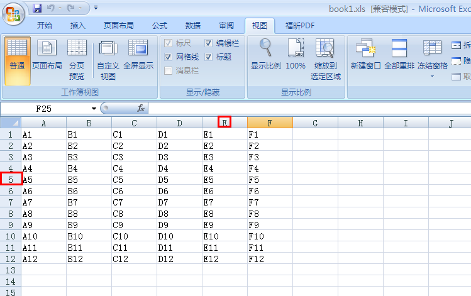The height and width of the screenshot is (296, 471).
Task: Toggle the 标尺 ruler checkbox
Action: point(169,43)
